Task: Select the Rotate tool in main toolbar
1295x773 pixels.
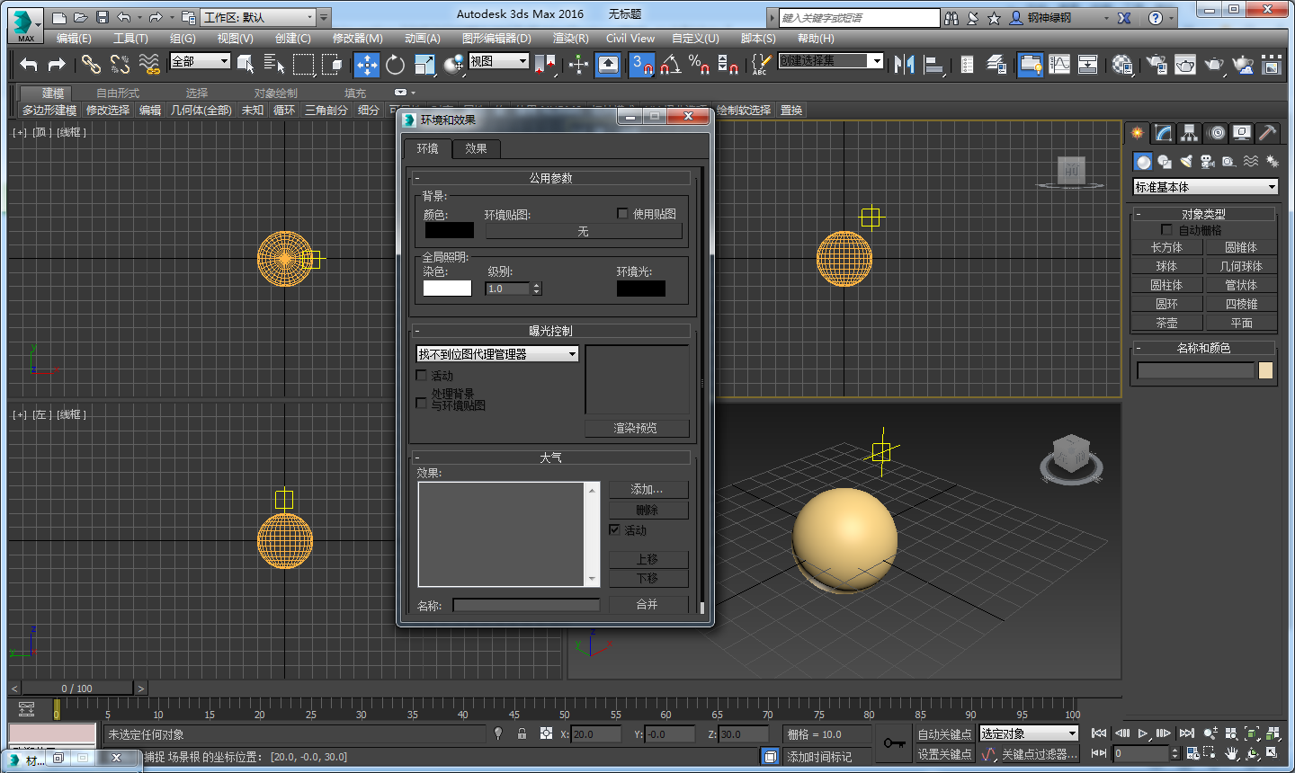Action: 395,64
